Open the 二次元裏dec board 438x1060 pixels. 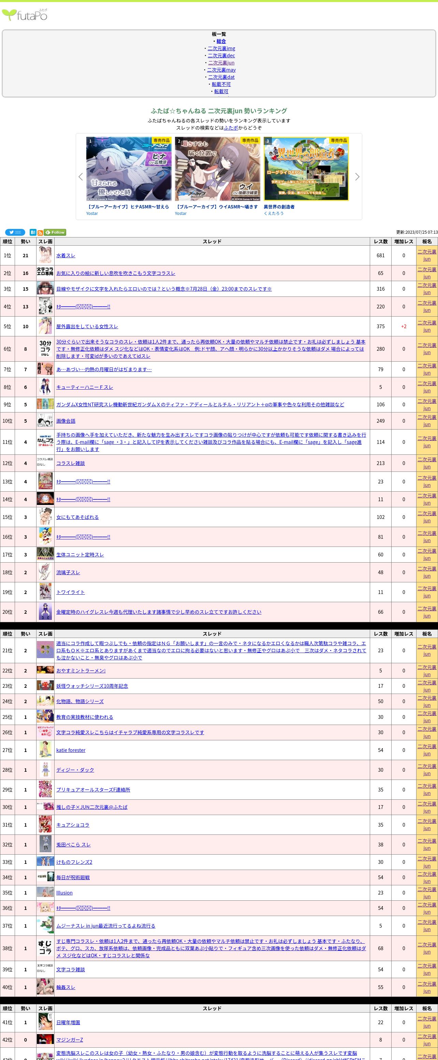[221, 56]
